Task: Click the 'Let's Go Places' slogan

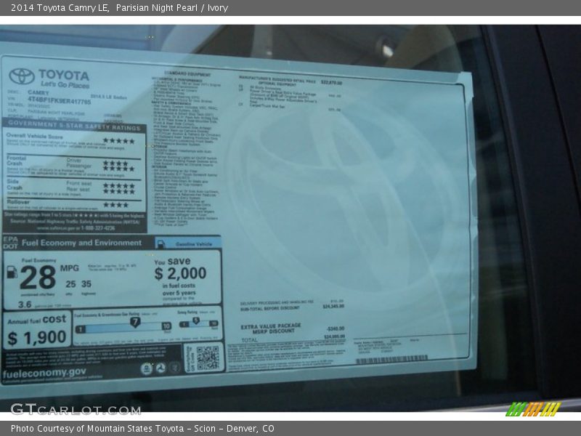Action: coord(65,85)
